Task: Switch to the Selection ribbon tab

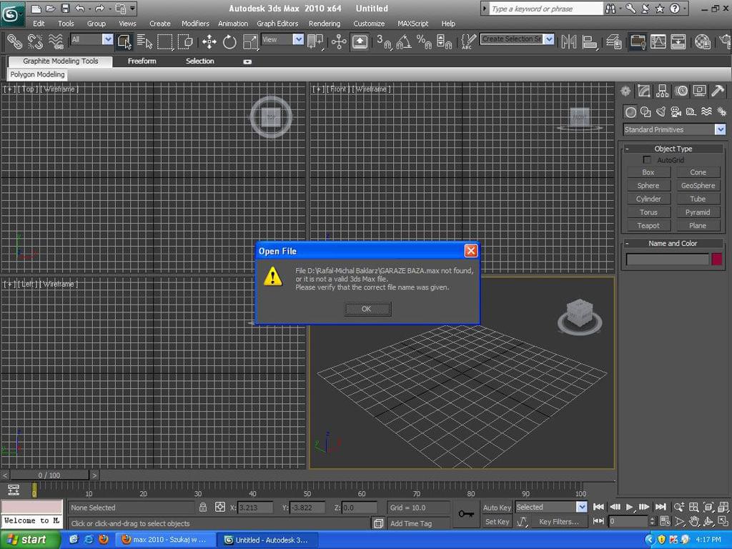Action: [x=200, y=61]
